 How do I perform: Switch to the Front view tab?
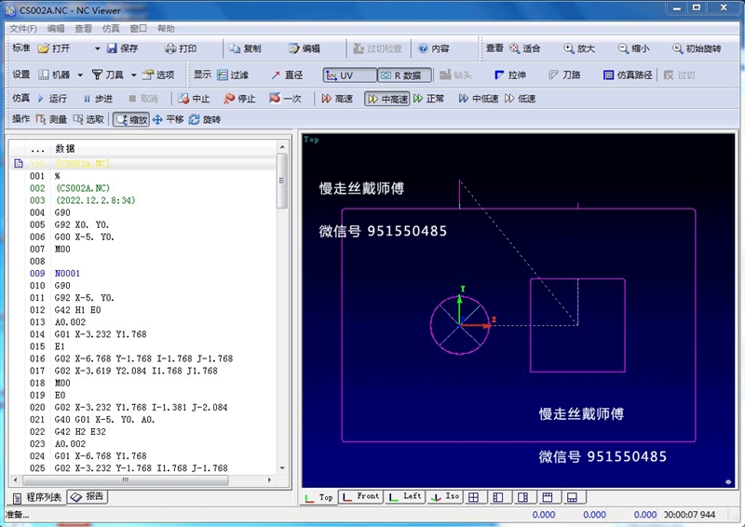(x=361, y=497)
